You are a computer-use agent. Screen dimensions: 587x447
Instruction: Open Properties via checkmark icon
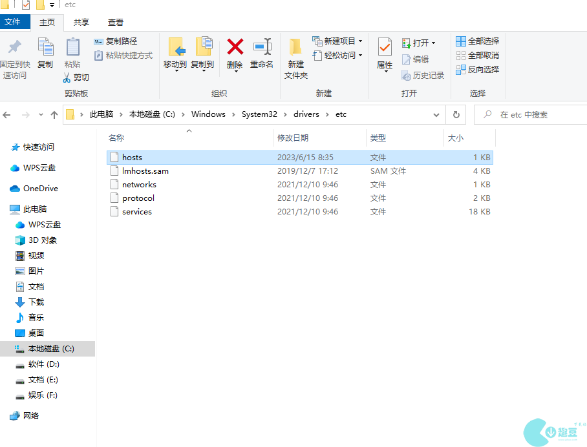(x=385, y=48)
